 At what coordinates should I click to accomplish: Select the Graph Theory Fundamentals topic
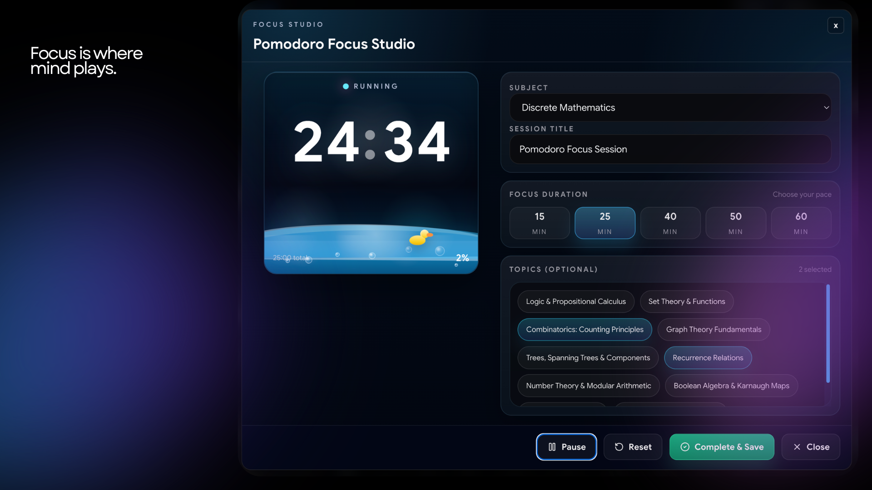(713, 330)
